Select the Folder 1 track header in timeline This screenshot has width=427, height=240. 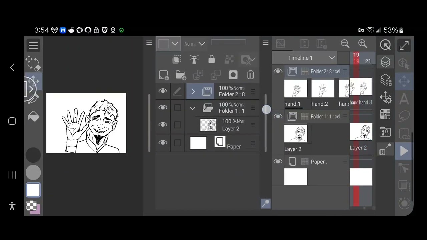[317, 116]
